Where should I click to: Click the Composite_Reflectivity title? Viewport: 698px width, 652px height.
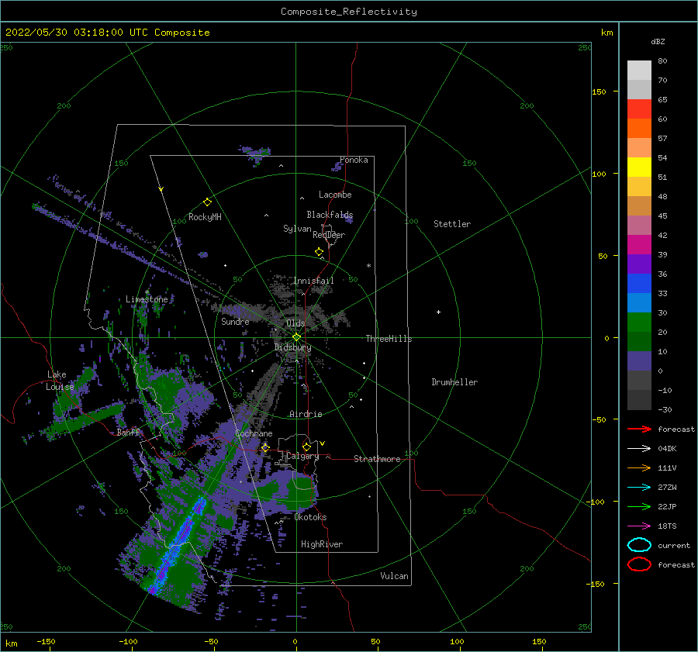point(349,12)
